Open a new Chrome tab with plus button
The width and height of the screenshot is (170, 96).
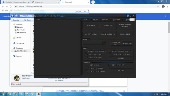pyautogui.click(x=93, y=2)
